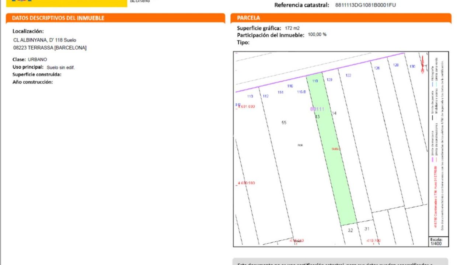Select the '100,00 %' participation value
The image size is (457, 265).
point(317,35)
